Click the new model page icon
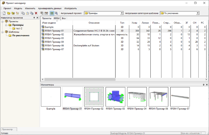This screenshot has width=209, height=135. click(4, 13)
